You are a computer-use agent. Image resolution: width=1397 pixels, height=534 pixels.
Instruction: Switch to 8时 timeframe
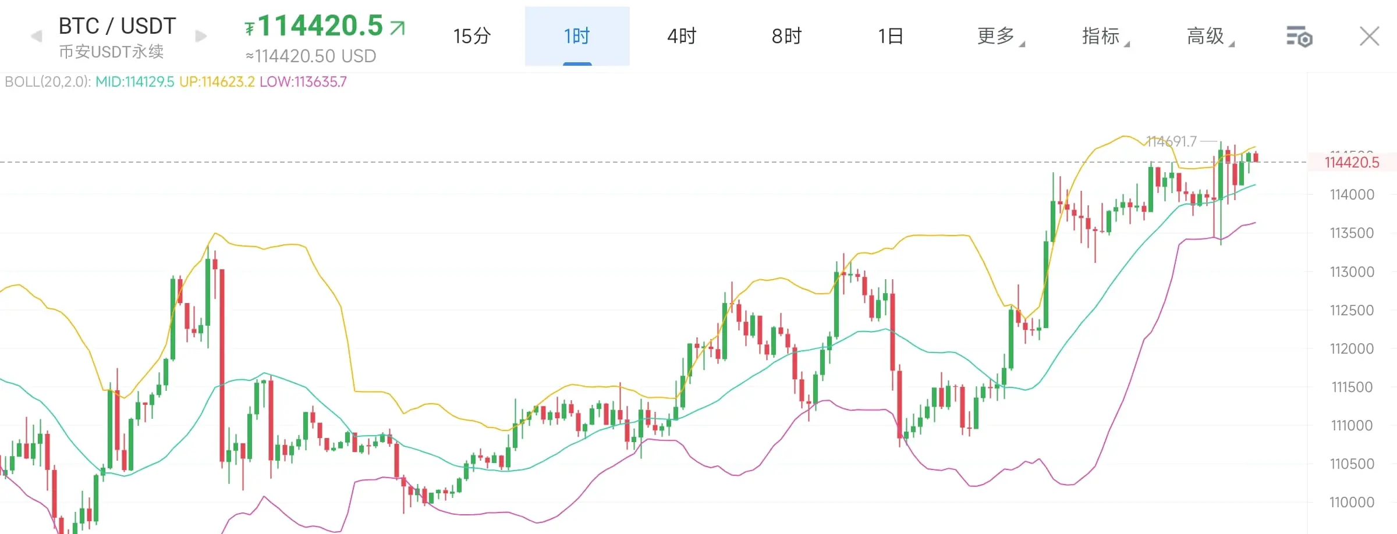point(786,36)
